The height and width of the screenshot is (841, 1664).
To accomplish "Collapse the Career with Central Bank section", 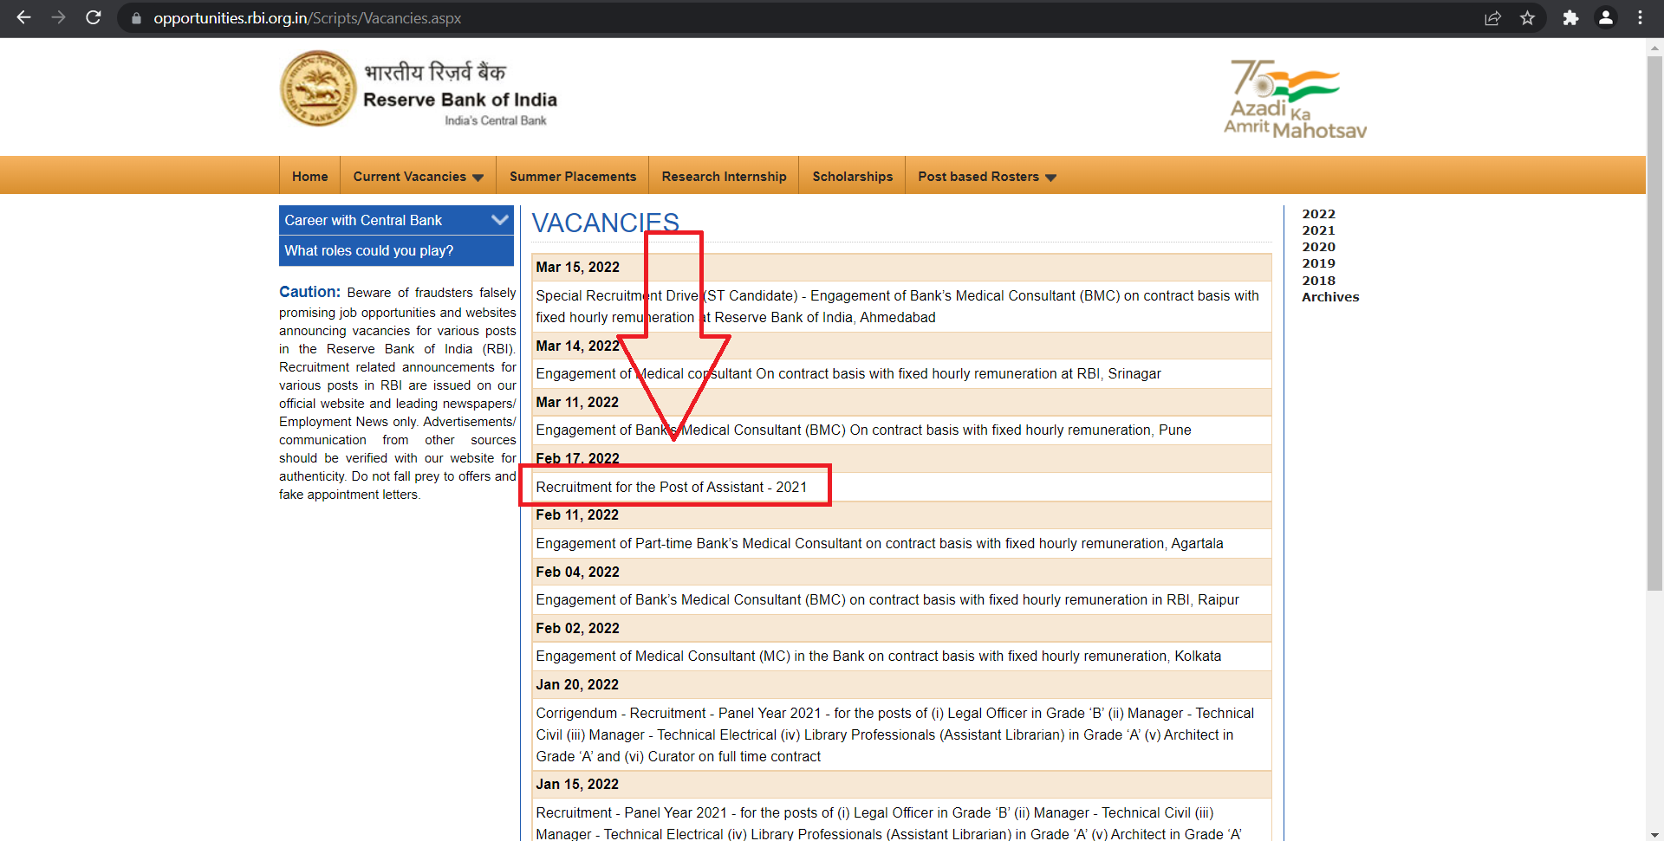I will point(499,220).
